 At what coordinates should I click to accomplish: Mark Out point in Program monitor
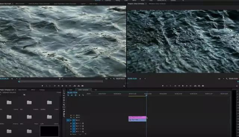click(170, 86)
